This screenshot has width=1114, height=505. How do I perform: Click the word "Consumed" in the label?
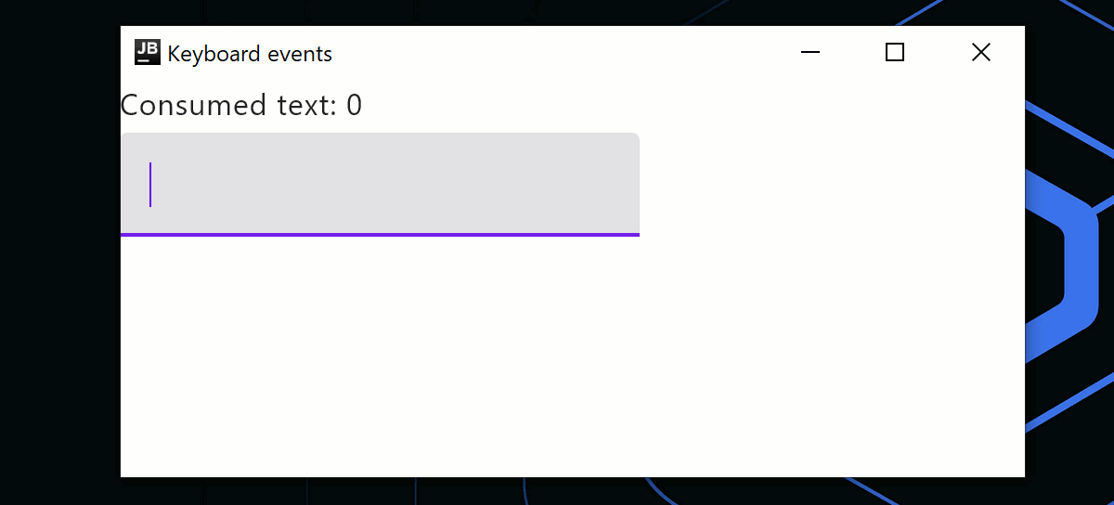point(194,105)
